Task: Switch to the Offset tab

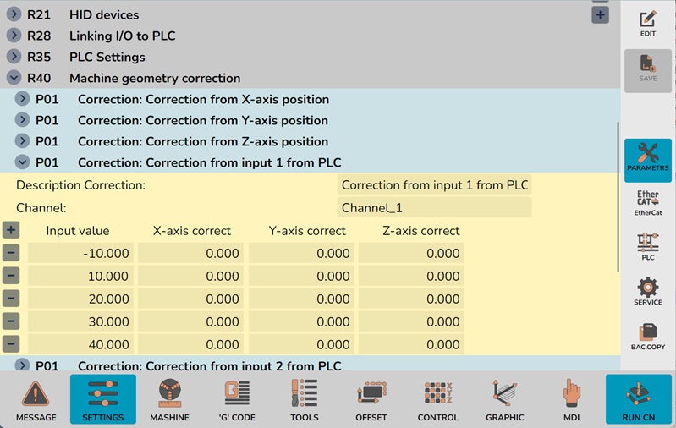Action: click(371, 400)
